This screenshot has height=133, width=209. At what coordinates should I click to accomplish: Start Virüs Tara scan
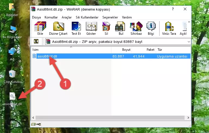click(x=169, y=28)
